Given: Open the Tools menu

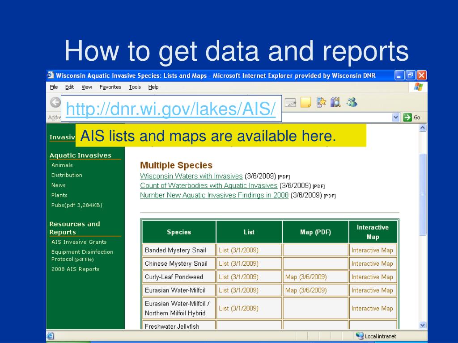Looking at the screenshot, I should tap(135, 87).
